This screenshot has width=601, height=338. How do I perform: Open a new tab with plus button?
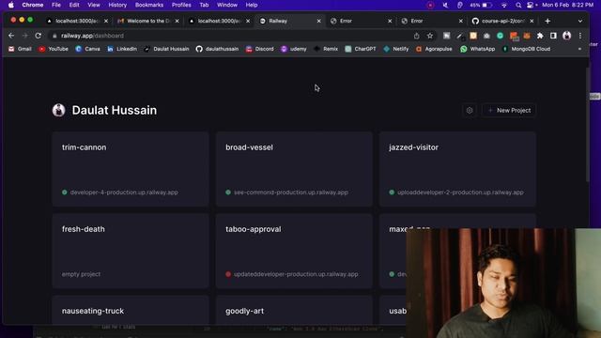pyautogui.click(x=547, y=21)
